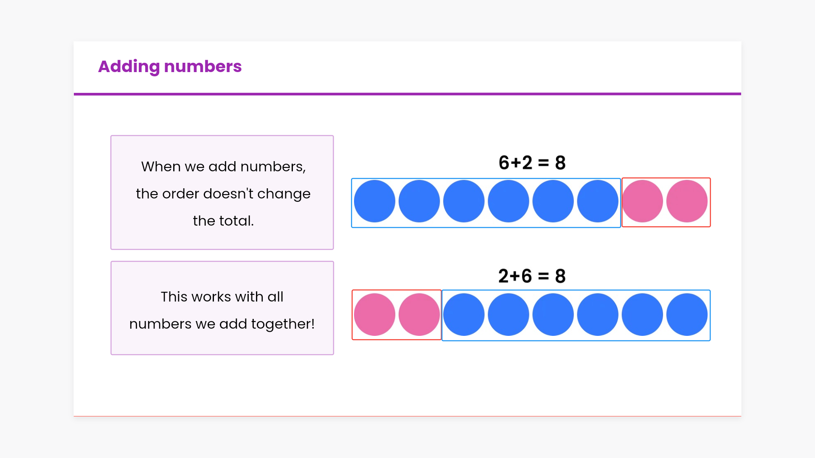Click the second blue circle under 6+2
Viewport: 815px width, 458px height.
pyautogui.click(x=419, y=201)
